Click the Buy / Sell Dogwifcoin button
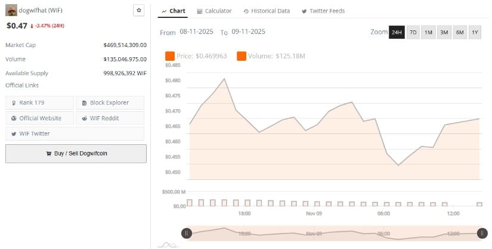This screenshot has height=249, width=492. pos(76,153)
